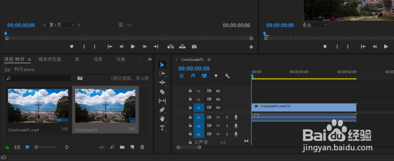Enable voice-over record on A1
This screenshot has height=161, width=394.
tap(236, 117)
